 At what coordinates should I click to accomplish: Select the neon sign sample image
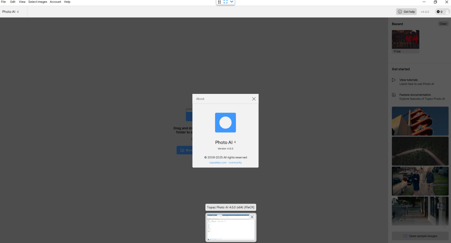(420, 121)
